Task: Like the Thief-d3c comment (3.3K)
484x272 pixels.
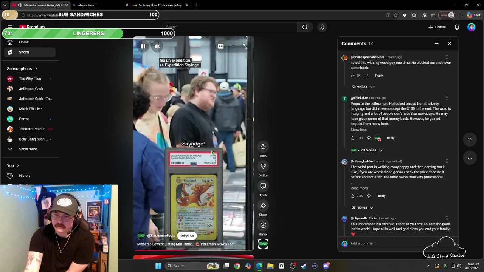Action: tap(352, 138)
